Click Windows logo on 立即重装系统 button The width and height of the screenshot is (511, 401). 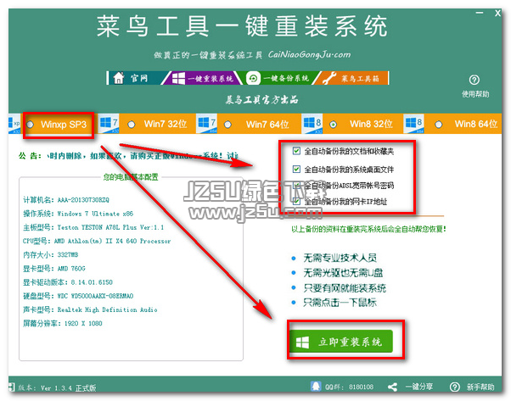(302, 343)
